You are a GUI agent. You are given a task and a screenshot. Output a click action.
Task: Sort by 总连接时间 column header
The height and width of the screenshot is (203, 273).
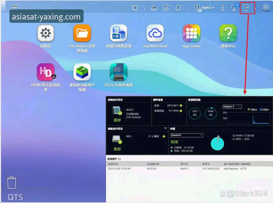(153, 164)
